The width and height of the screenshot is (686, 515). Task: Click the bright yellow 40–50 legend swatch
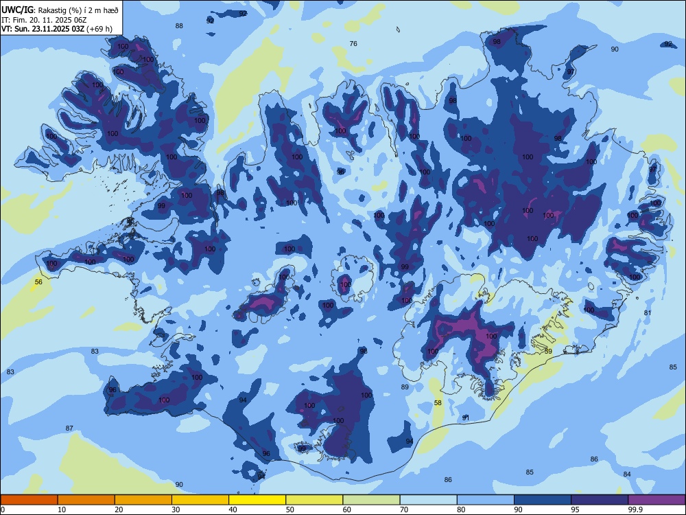257,500
